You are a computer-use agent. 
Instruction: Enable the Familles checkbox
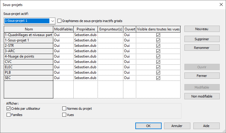(x=8, y=115)
